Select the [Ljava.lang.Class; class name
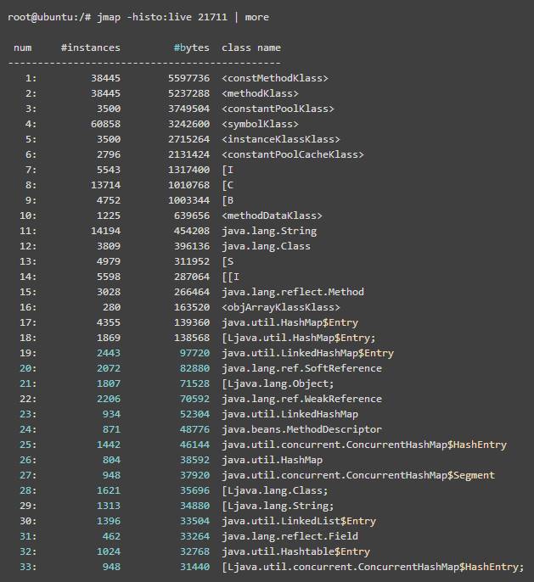This screenshot has height=582, width=534. tap(275, 490)
